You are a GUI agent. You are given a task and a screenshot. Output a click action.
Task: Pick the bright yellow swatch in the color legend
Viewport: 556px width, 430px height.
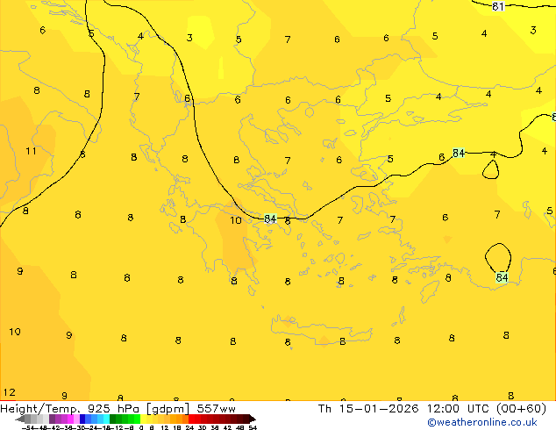pos(143,419)
